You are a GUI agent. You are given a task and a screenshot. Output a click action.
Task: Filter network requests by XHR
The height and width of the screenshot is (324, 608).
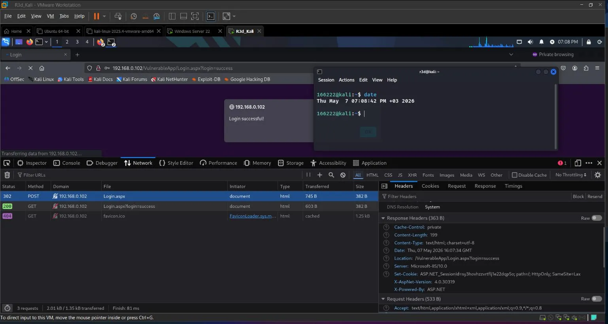coord(412,175)
